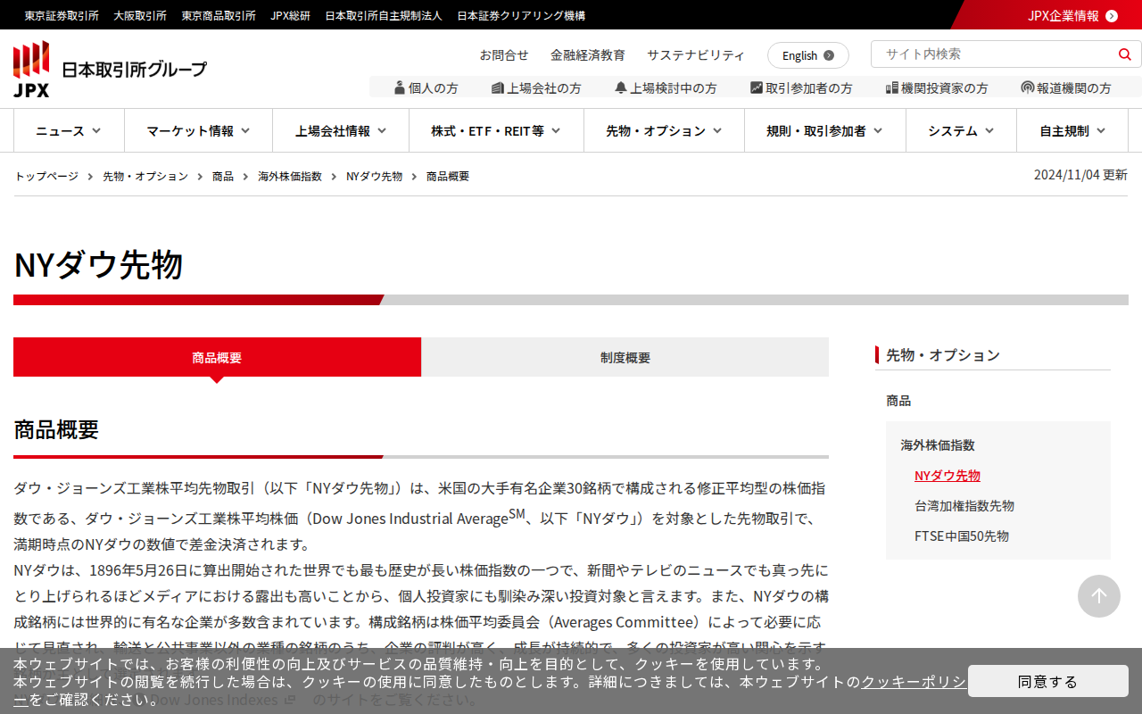Image resolution: width=1142 pixels, height=714 pixels.
Task: Go to トップページ in the breadcrumb
Action: [x=46, y=176]
